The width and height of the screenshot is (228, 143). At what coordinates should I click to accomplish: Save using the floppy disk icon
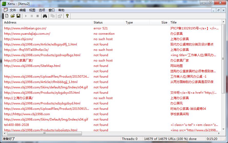click(x=18, y=16)
